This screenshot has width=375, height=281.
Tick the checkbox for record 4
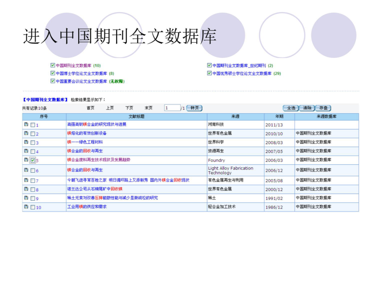tap(33, 152)
